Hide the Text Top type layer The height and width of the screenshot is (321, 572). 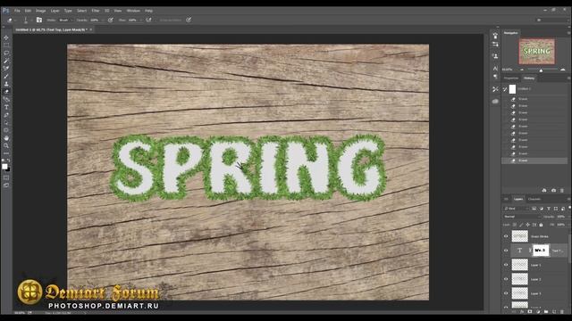tap(506, 251)
